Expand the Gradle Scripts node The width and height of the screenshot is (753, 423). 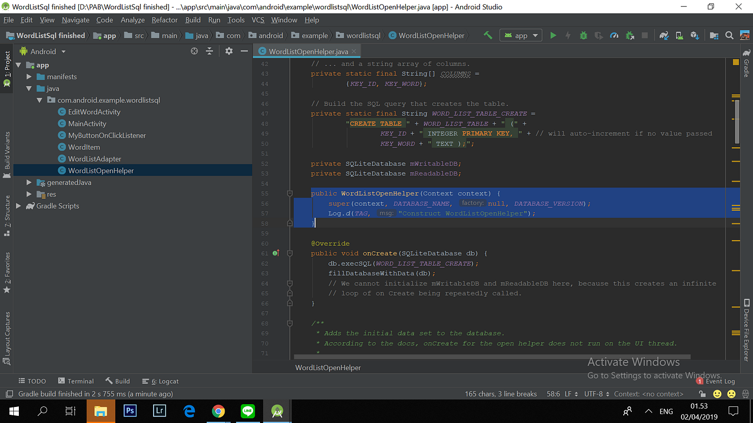tap(19, 205)
